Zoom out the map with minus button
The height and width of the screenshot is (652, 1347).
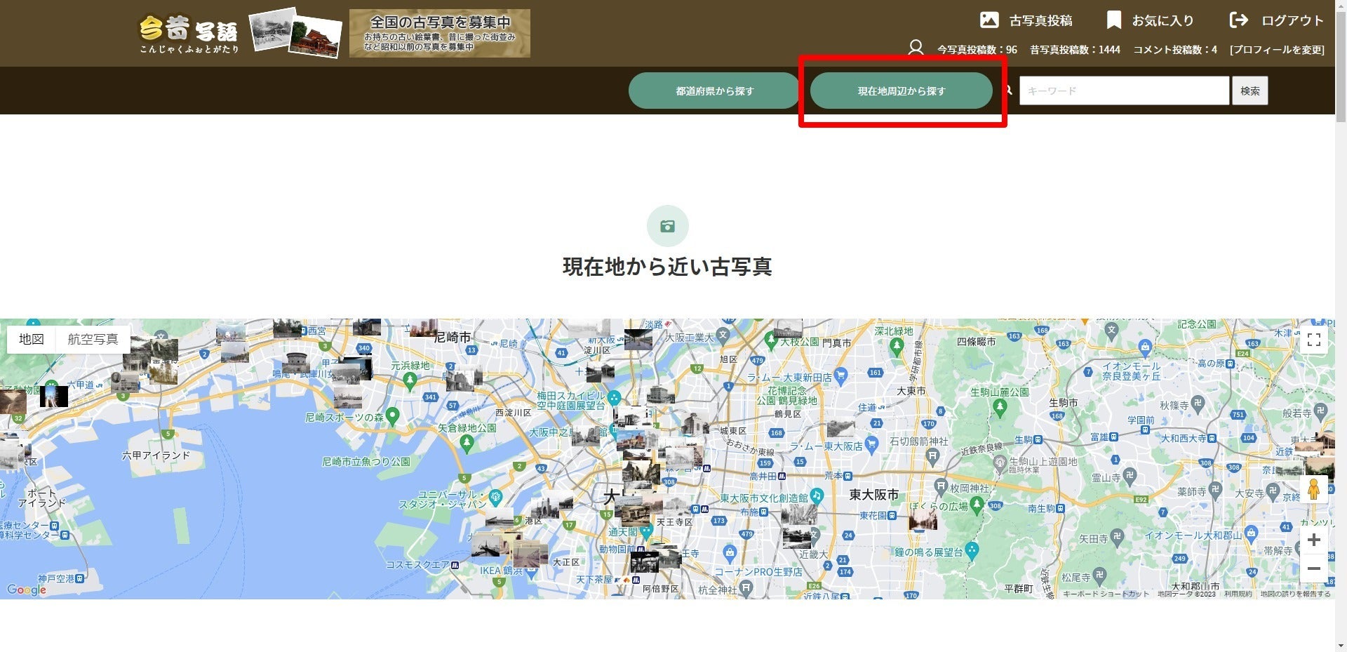coord(1314,568)
